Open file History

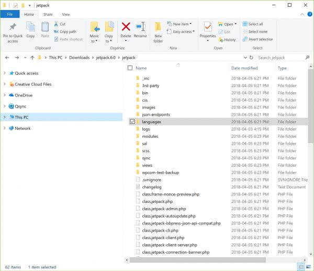[x=227, y=40]
